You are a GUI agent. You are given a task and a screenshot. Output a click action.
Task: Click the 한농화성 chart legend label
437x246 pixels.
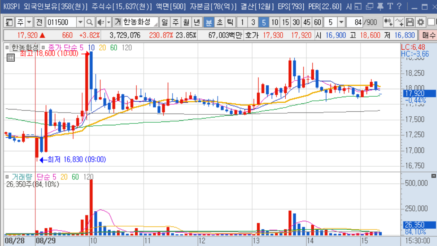(x=25, y=48)
